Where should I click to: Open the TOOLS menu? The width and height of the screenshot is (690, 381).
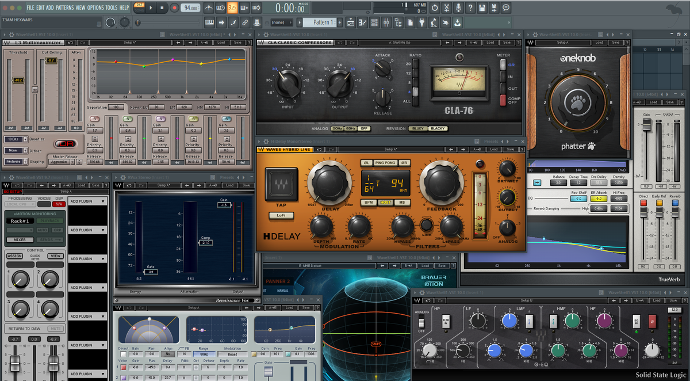coord(112,7)
